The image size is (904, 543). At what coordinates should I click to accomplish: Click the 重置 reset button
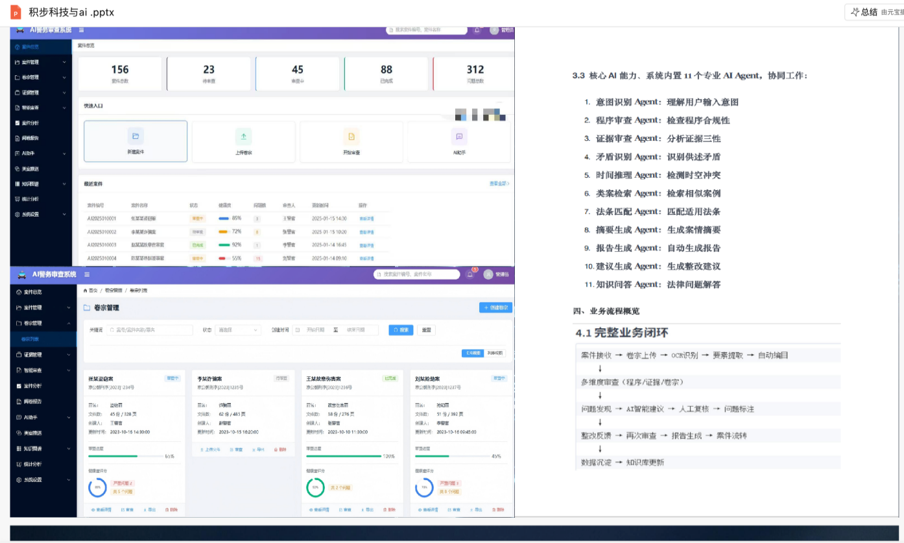coord(426,330)
